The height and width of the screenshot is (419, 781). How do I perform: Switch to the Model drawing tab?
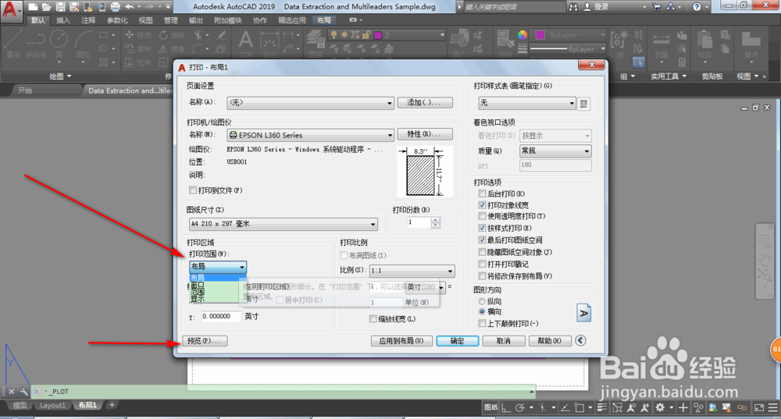click(x=20, y=405)
